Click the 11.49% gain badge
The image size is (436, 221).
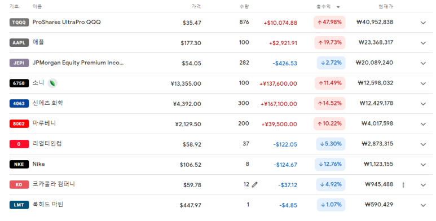pos(330,83)
